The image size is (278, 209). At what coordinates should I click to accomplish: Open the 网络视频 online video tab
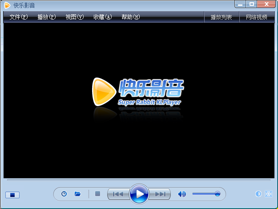click(x=257, y=17)
